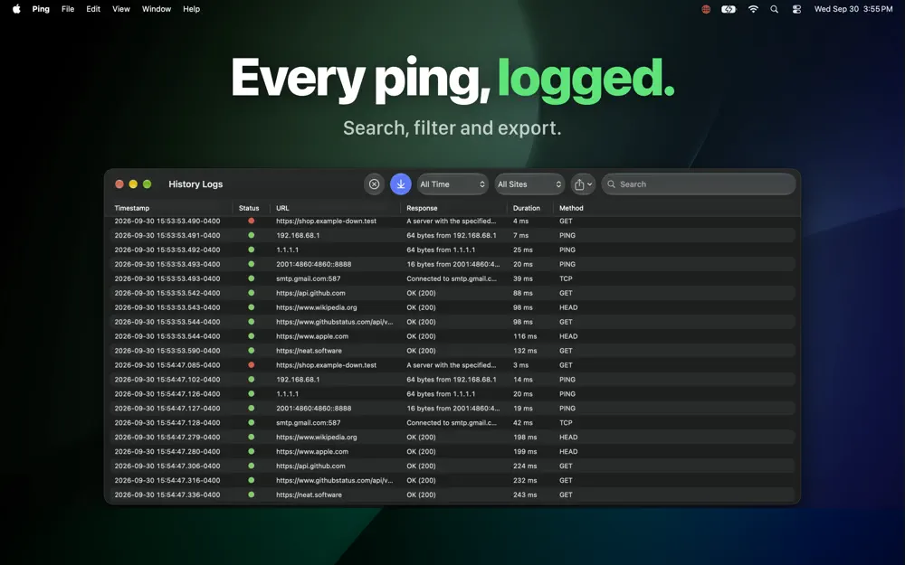The image size is (905, 565).
Task: Select the 25 ms duration cell
Action: pos(523,250)
